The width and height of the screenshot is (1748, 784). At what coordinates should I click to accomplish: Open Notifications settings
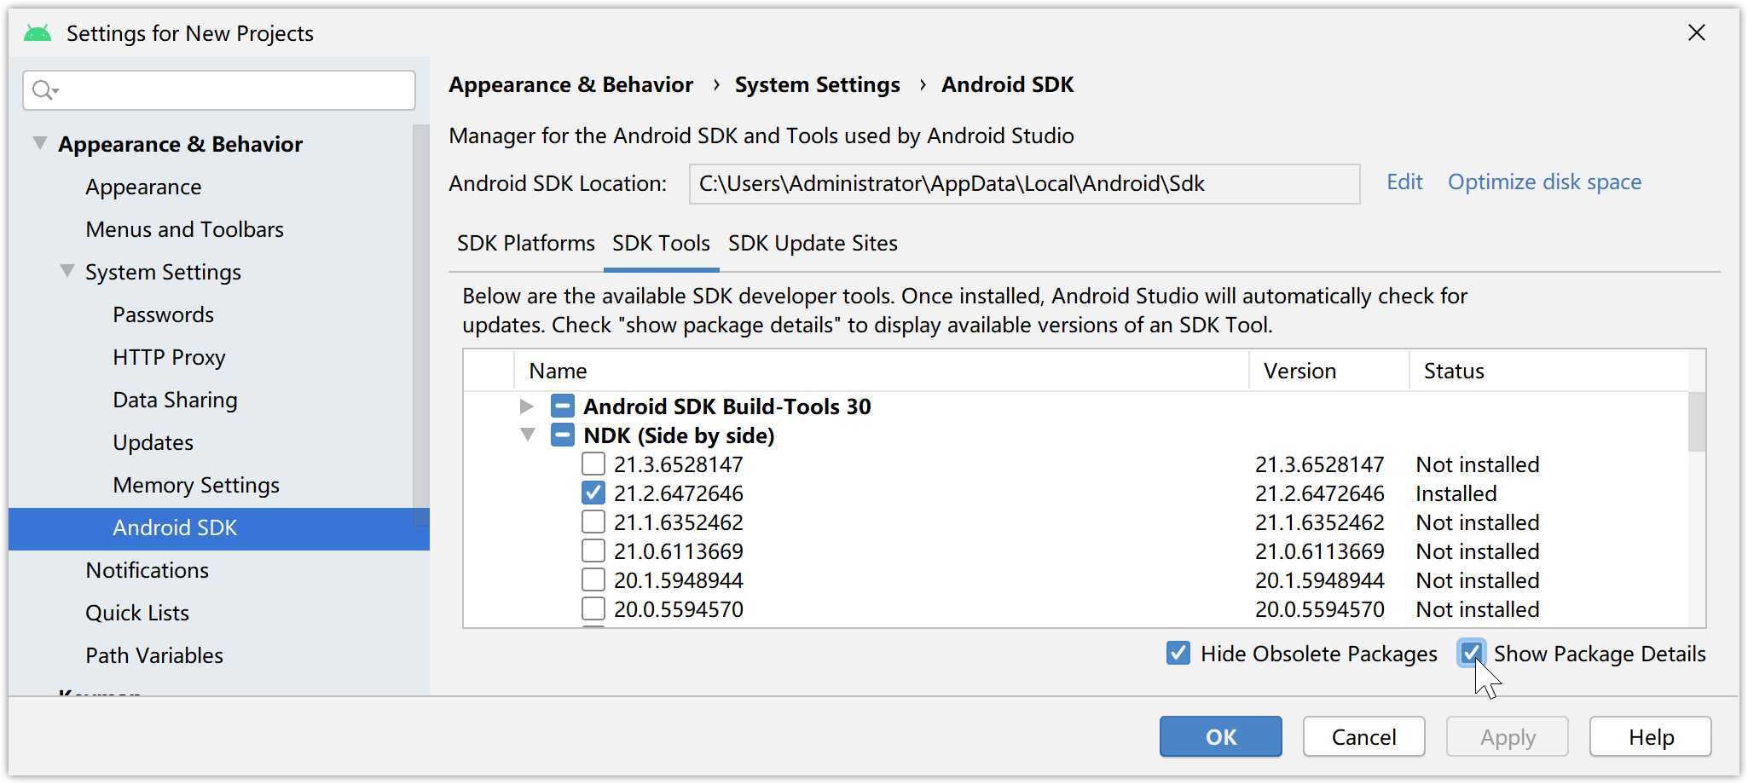click(147, 570)
